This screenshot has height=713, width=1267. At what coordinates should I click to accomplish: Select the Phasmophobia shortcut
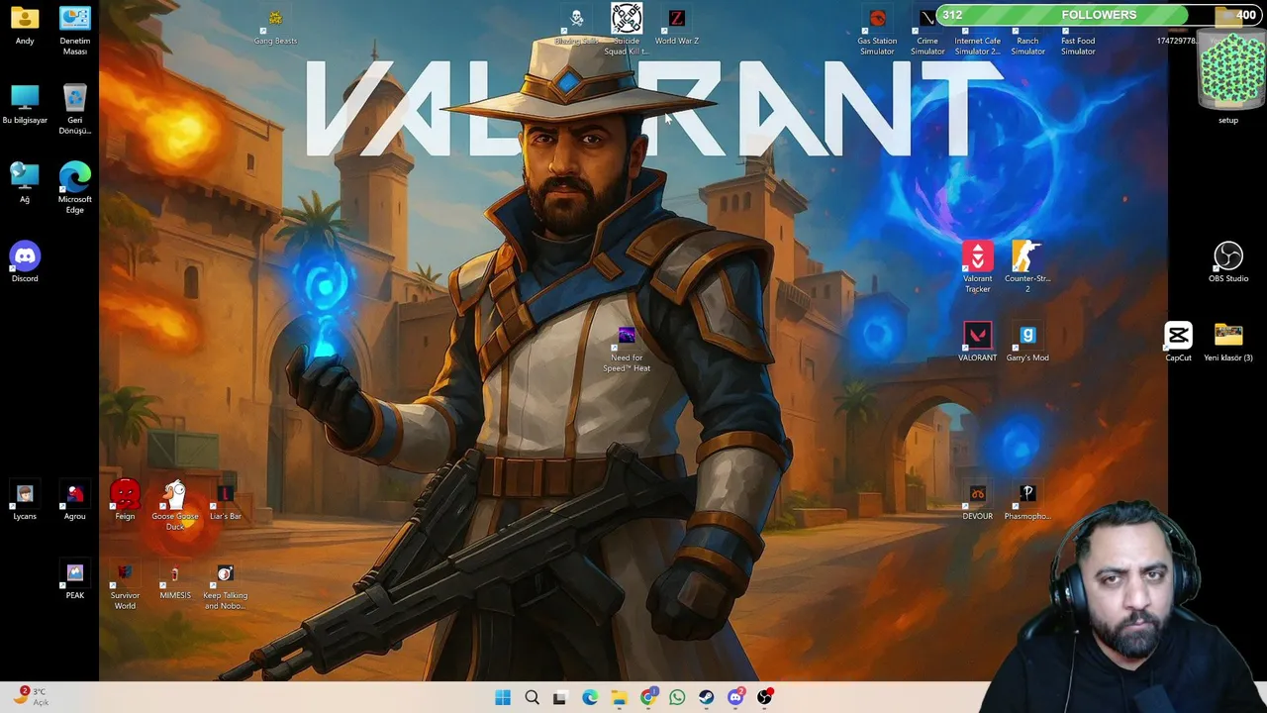click(x=1027, y=502)
